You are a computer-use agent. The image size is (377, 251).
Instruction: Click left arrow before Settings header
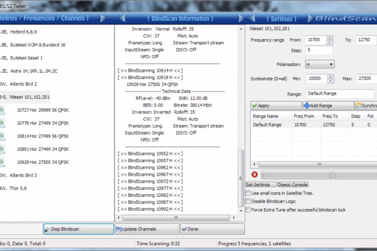click(x=252, y=19)
